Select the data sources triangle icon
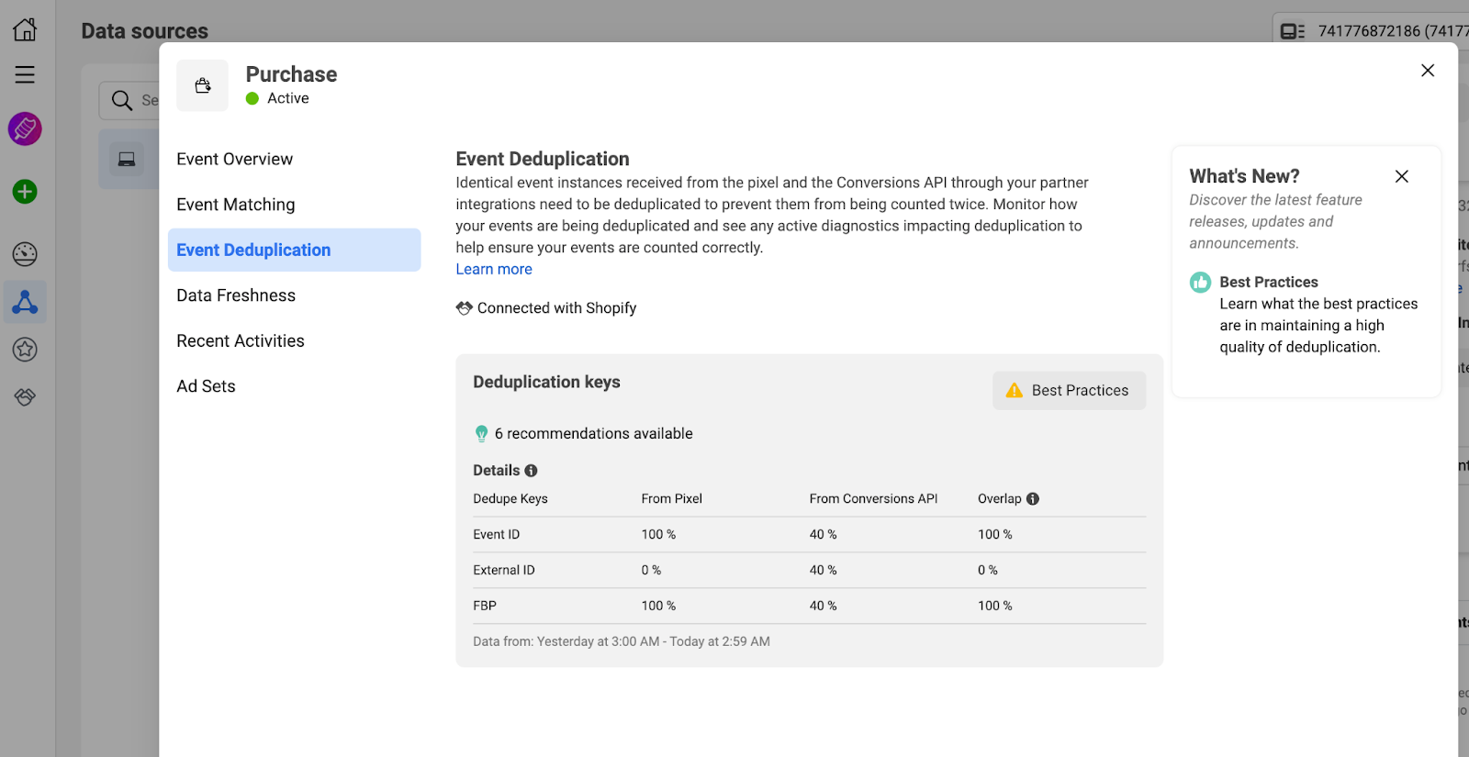 [25, 302]
